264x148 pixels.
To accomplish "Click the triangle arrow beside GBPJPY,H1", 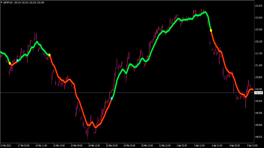I will 2,2.
